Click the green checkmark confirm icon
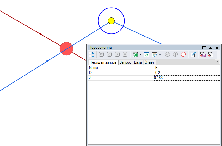Image resolution: width=222 pixels, height=146 pixels. (x=168, y=54)
